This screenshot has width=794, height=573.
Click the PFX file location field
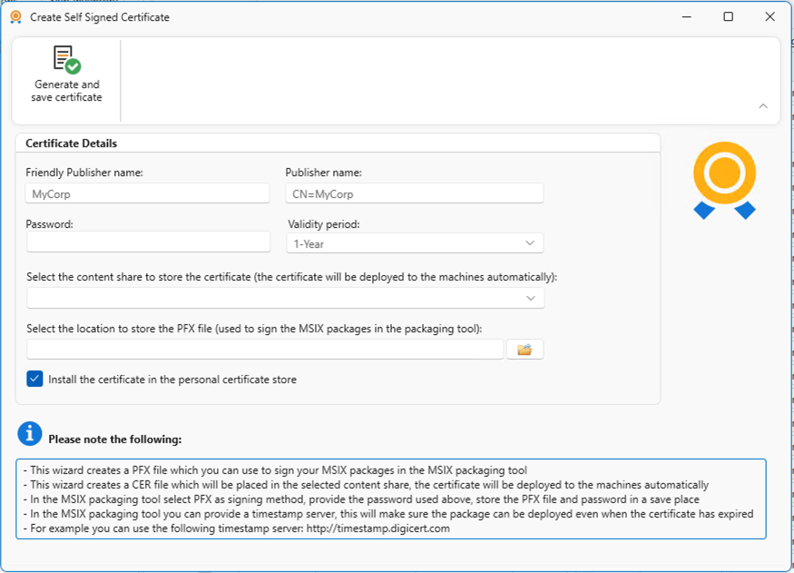pos(265,350)
